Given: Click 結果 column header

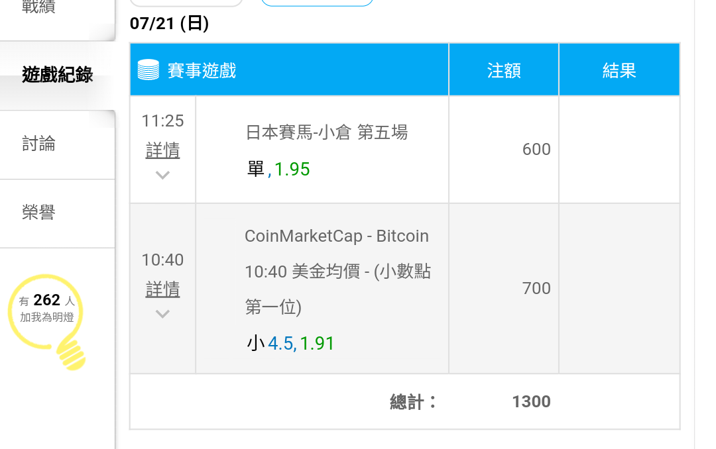Looking at the screenshot, I should 619,70.
